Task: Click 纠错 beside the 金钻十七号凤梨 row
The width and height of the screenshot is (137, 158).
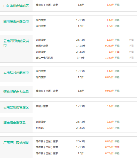Action: coord(131,58)
